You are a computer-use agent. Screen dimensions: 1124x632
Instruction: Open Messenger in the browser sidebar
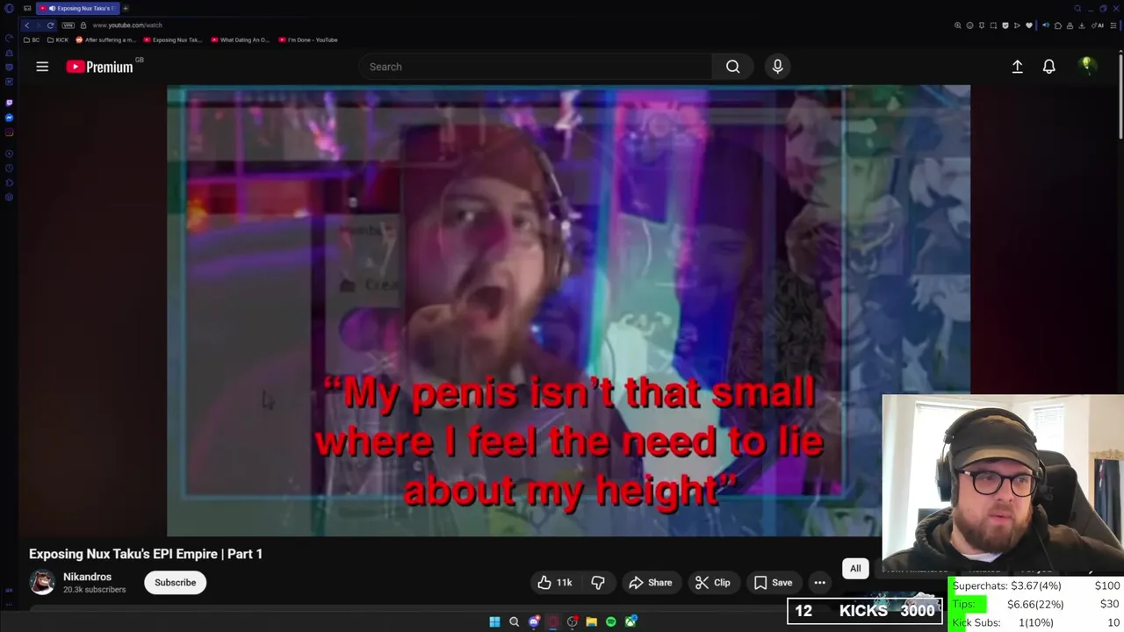pos(9,117)
